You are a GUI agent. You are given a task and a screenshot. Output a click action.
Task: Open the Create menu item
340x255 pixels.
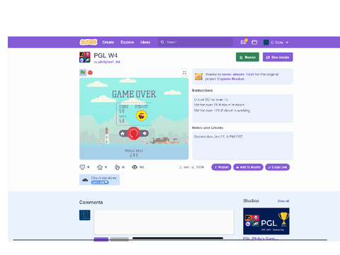(x=108, y=42)
